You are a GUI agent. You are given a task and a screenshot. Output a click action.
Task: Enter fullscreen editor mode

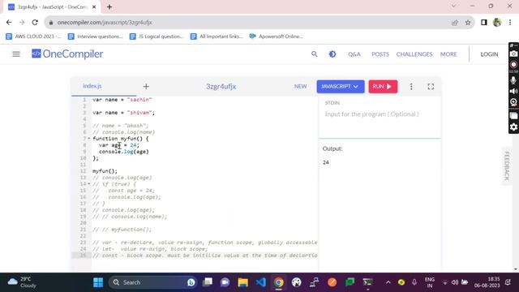[431, 87]
